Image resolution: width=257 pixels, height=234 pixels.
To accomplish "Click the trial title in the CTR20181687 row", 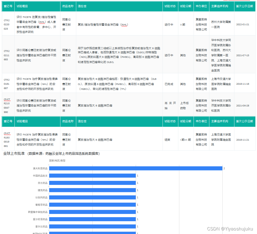I will [37, 84].
